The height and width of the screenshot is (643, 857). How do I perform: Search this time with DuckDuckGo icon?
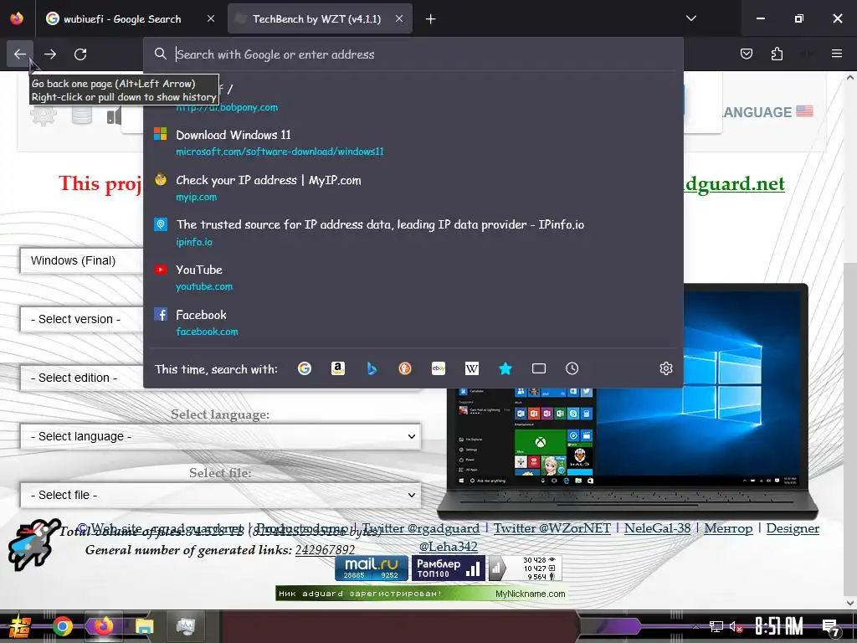[x=405, y=368]
